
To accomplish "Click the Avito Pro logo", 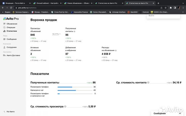I will pos(11,19).
